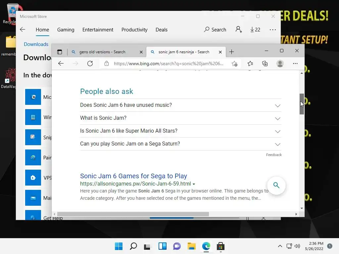Pause the Store download
The height and width of the screenshot is (254, 339).
click(248, 218)
